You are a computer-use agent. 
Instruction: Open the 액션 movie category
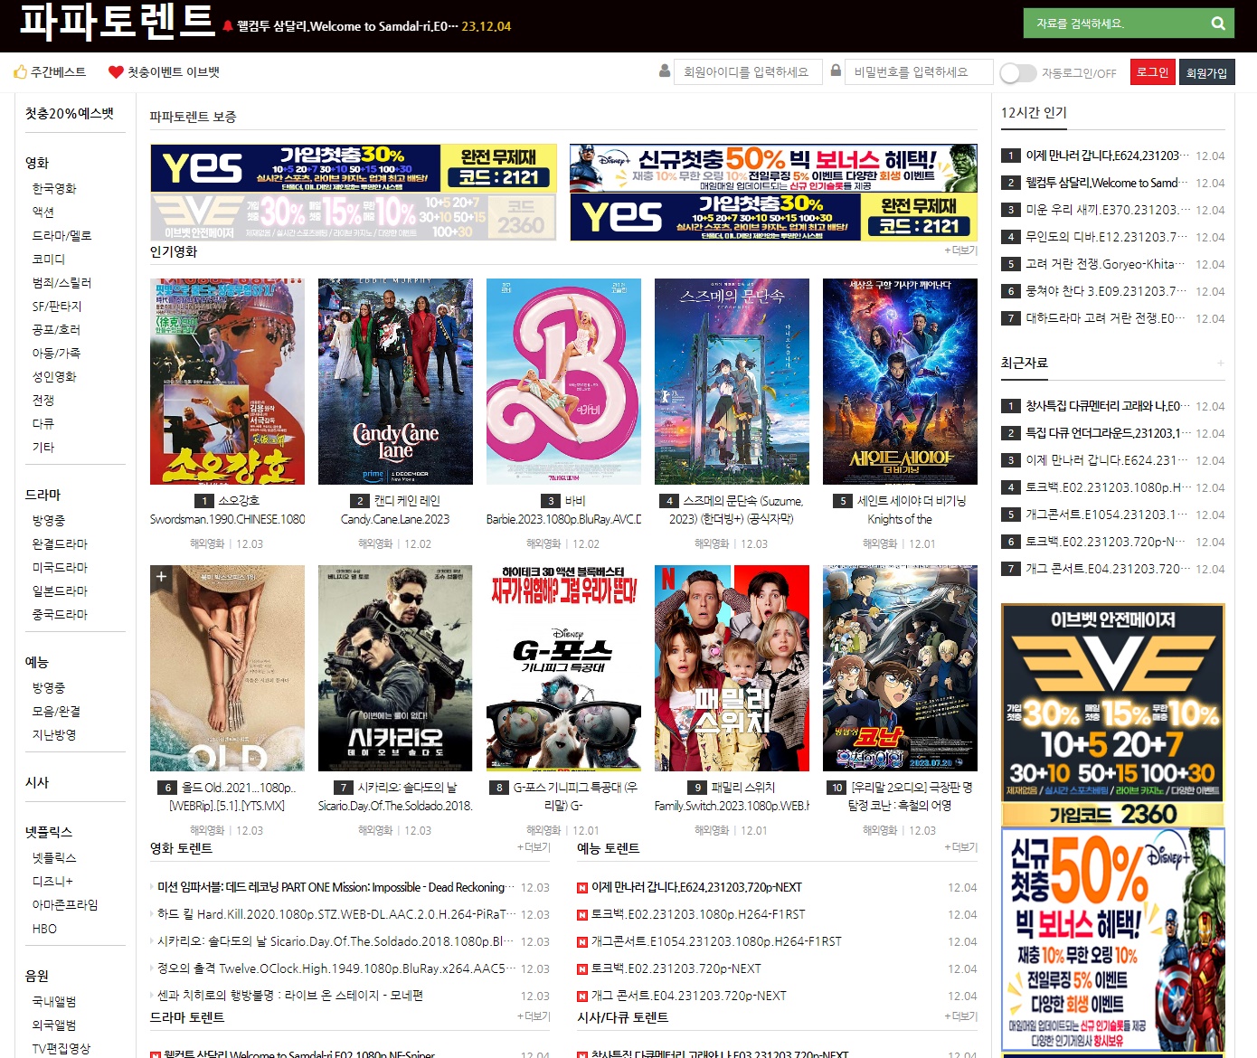tap(43, 212)
